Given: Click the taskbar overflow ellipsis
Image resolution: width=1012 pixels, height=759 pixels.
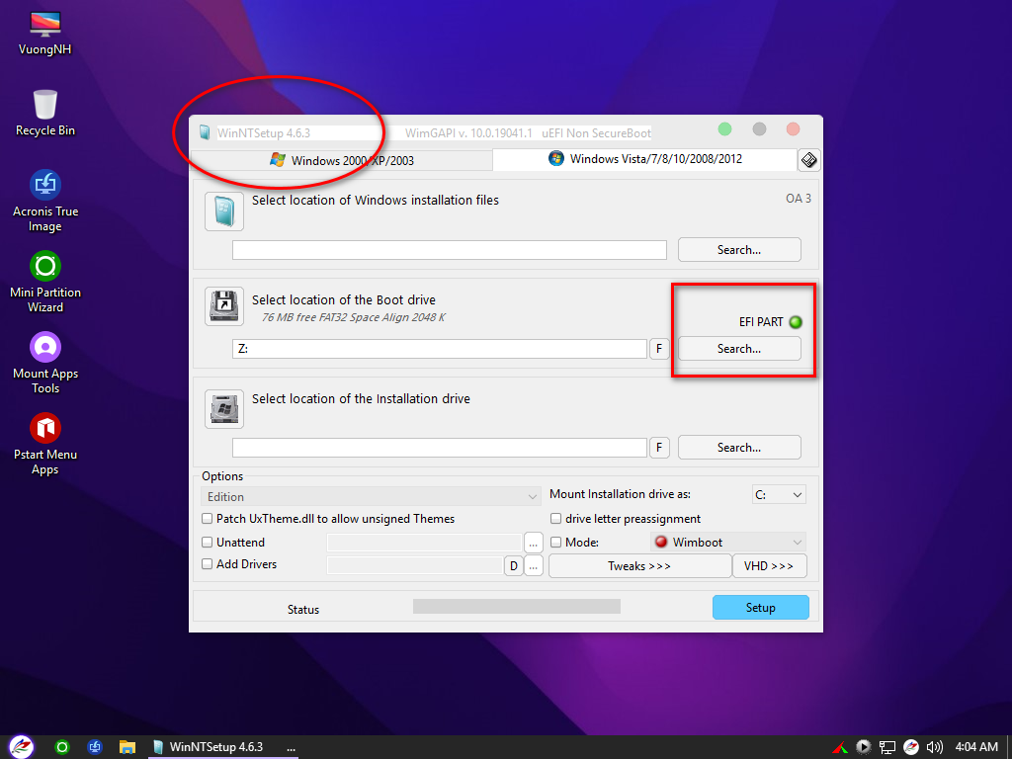Looking at the screenshot, I should [292, 748].
